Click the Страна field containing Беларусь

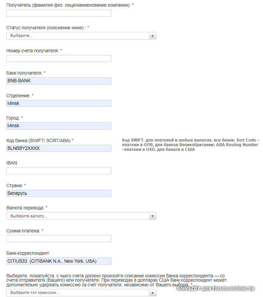pyautogui.click(x=59, y=193)
